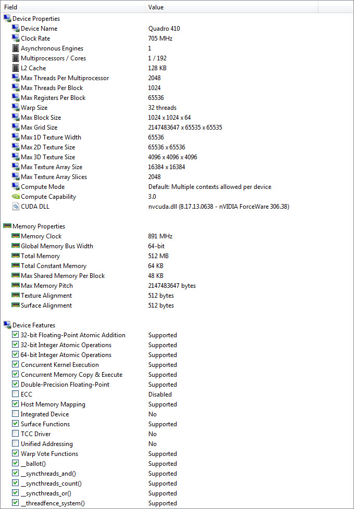Click the Max Shared Memory Per Block icon
The height and width of the screenshot is (509, 354).
(16, 276)
